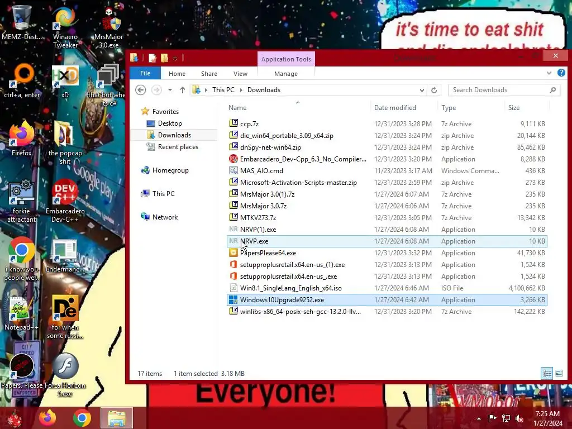Refresh the Downloads folder
572x429 pixels.
[433, 90]
